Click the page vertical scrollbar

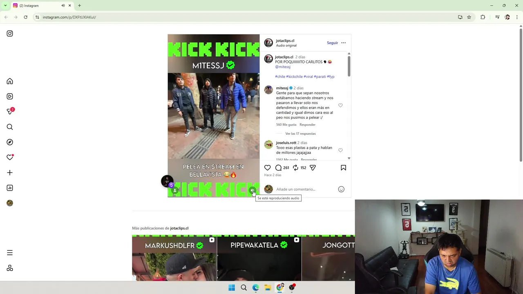tap(521, 94)
